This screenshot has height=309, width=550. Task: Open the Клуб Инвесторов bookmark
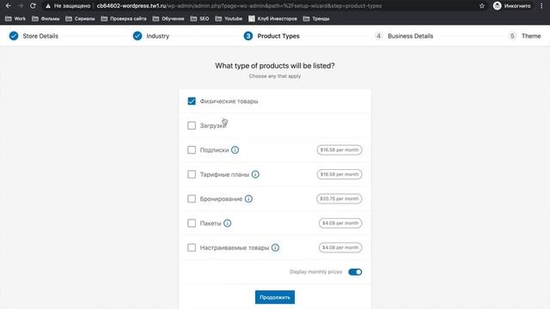pyautogui.click(x=272, y=19)
